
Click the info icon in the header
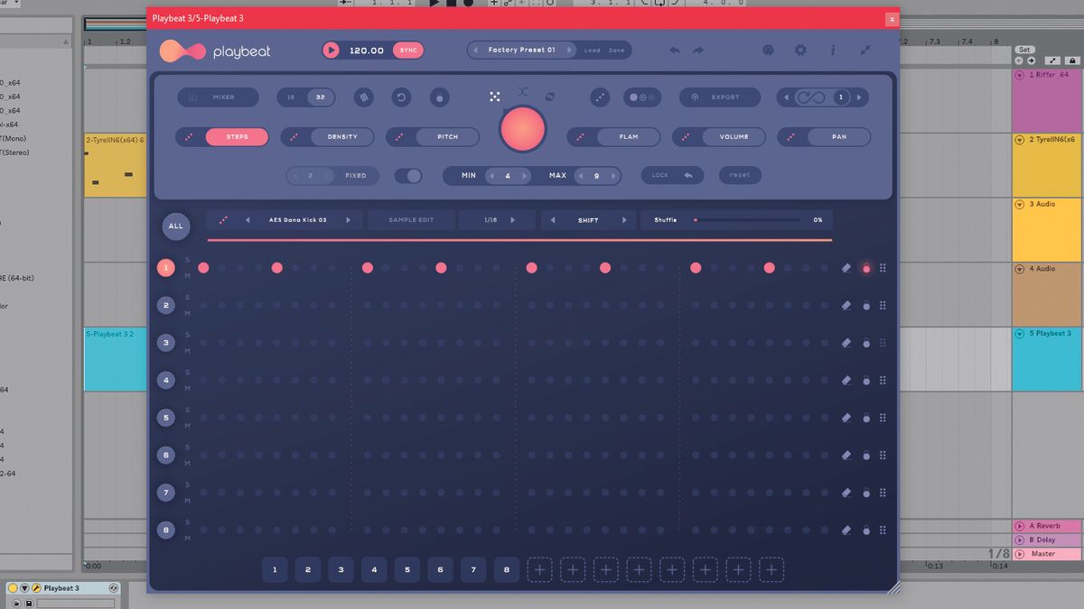[833, 51]
